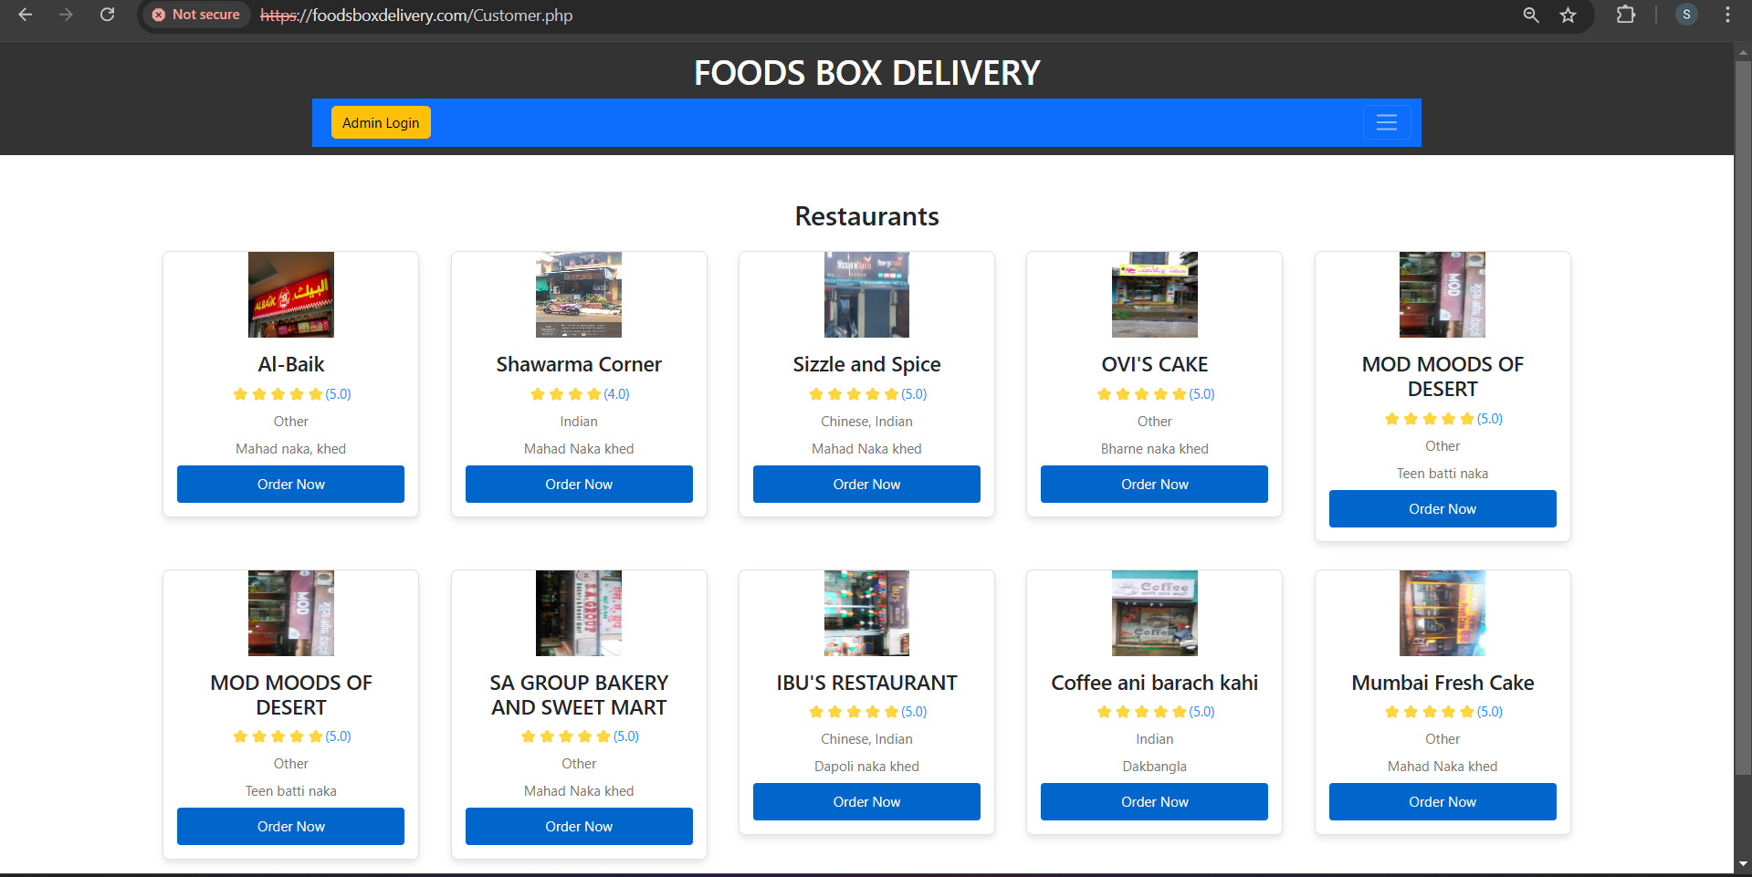1752x877 pixels.
Task: Click the scrollbar down arrow
Action: (1742, 863)
